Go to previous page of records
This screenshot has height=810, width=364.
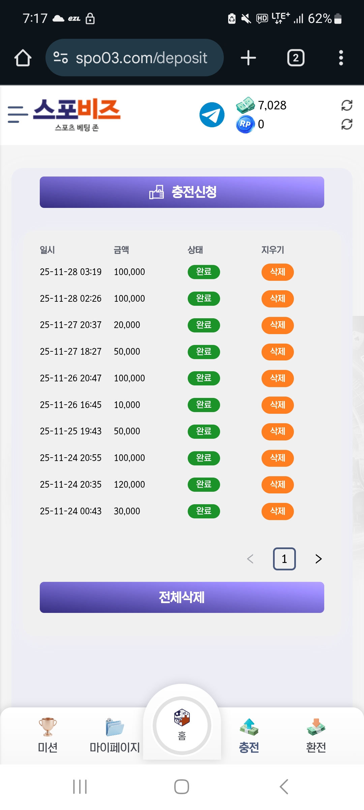coord(250,559)
